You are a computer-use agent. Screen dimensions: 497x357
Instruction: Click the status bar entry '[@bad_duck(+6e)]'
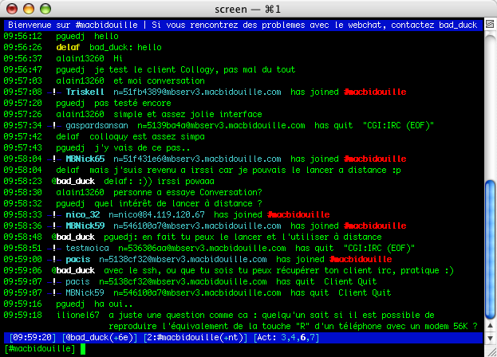(100, 337)
